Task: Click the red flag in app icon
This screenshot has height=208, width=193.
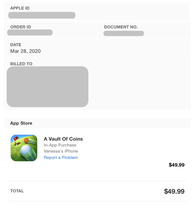Action: (x=16, y=139)
